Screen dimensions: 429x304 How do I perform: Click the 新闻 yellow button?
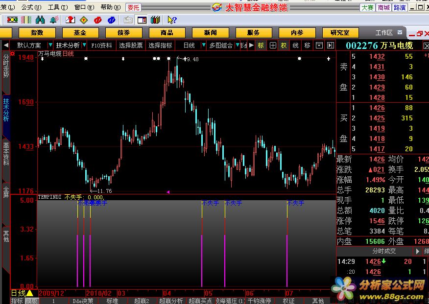tap(210, 32)
